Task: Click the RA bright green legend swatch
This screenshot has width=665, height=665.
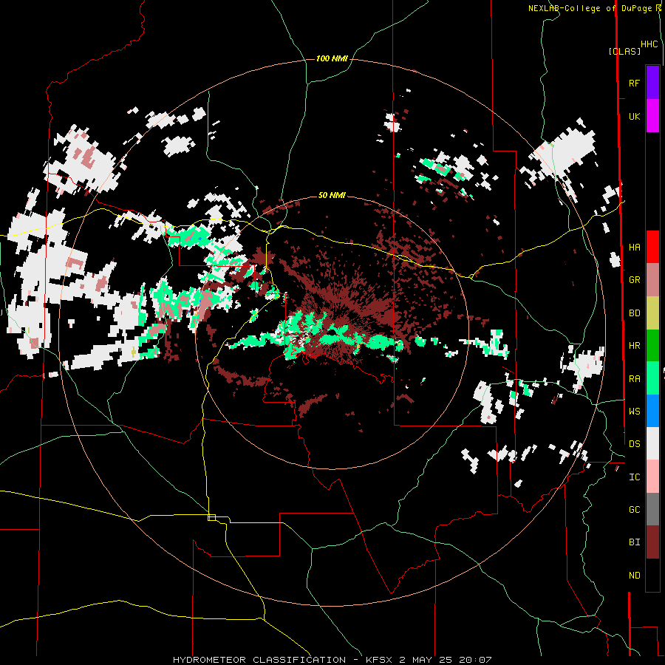Action: coord(652,378)
